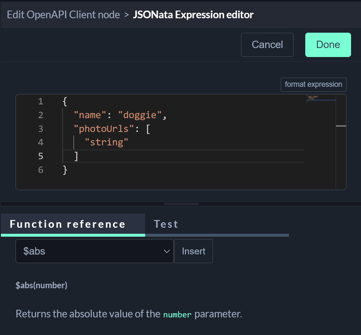Screen dimensions: 361x335
Task: Click the panel divider resize handle
Action: pyautogui.click(x=181, y=204)
